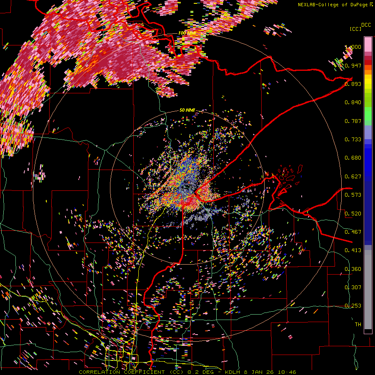The height and width of the screenshot is (375, 375).
Task: Pick the 0.787 value on color scale
Action: (353, 121)
